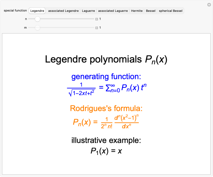Click the blue generating function square root fraction
Viewport: 213px width, 177px height.
(x=81, y=89)
